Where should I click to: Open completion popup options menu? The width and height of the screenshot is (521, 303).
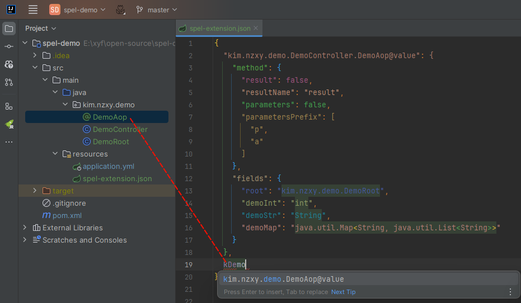coord(510,292)
